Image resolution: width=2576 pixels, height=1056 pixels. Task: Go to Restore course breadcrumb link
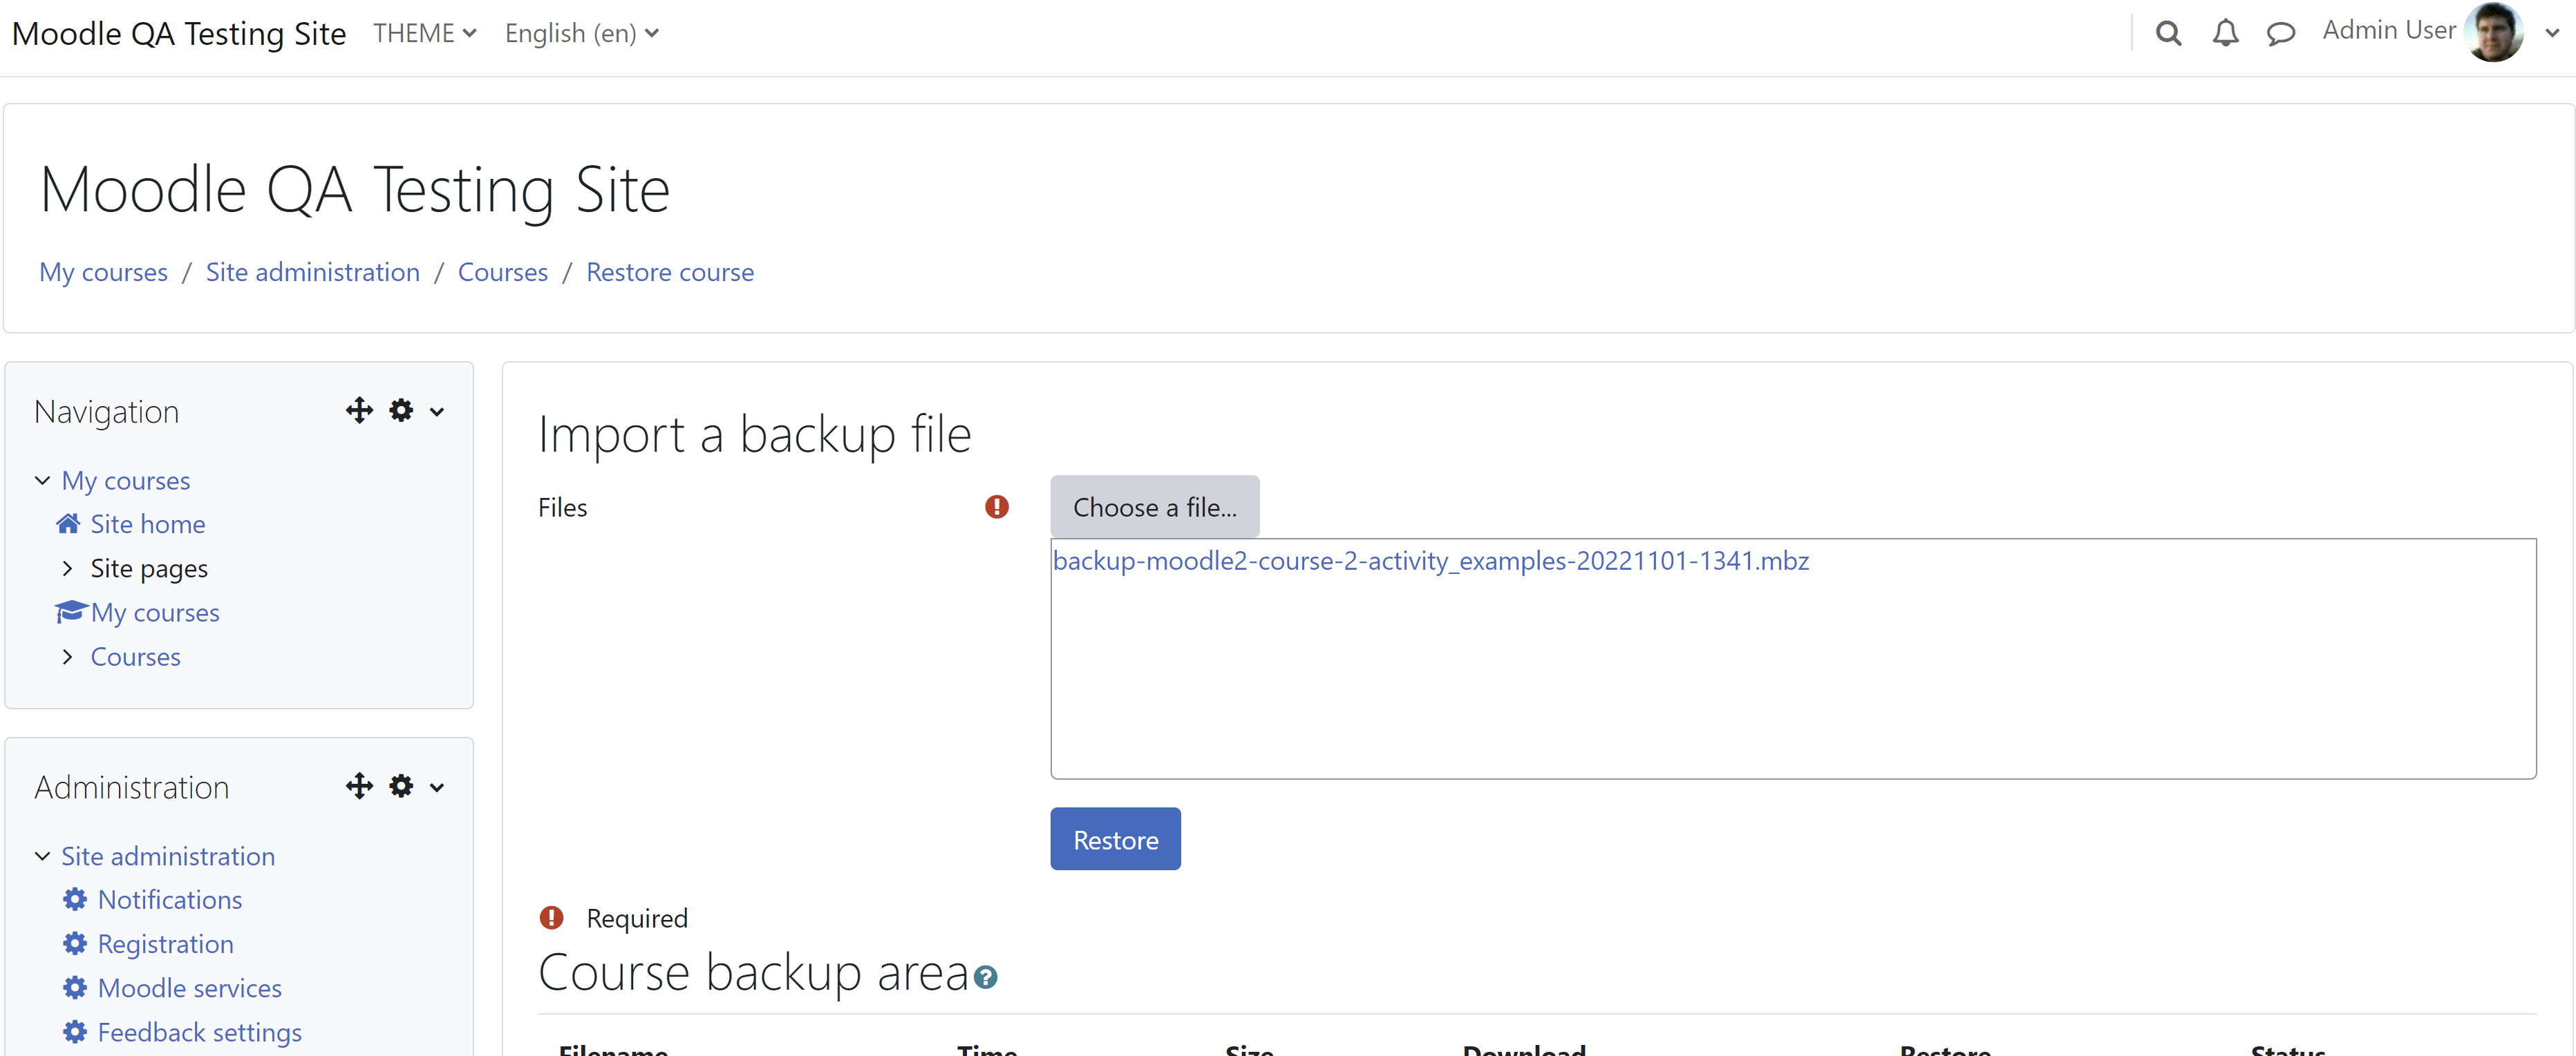click(670, 271)
